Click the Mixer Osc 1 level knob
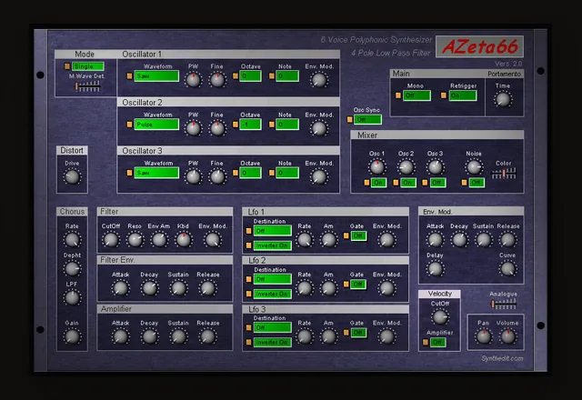Screen dimensions: 582x400 pos(377,167)
